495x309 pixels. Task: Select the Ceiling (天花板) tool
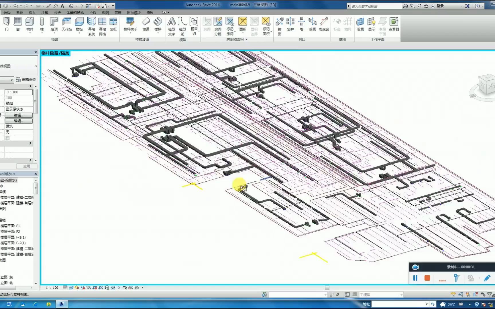66,24
